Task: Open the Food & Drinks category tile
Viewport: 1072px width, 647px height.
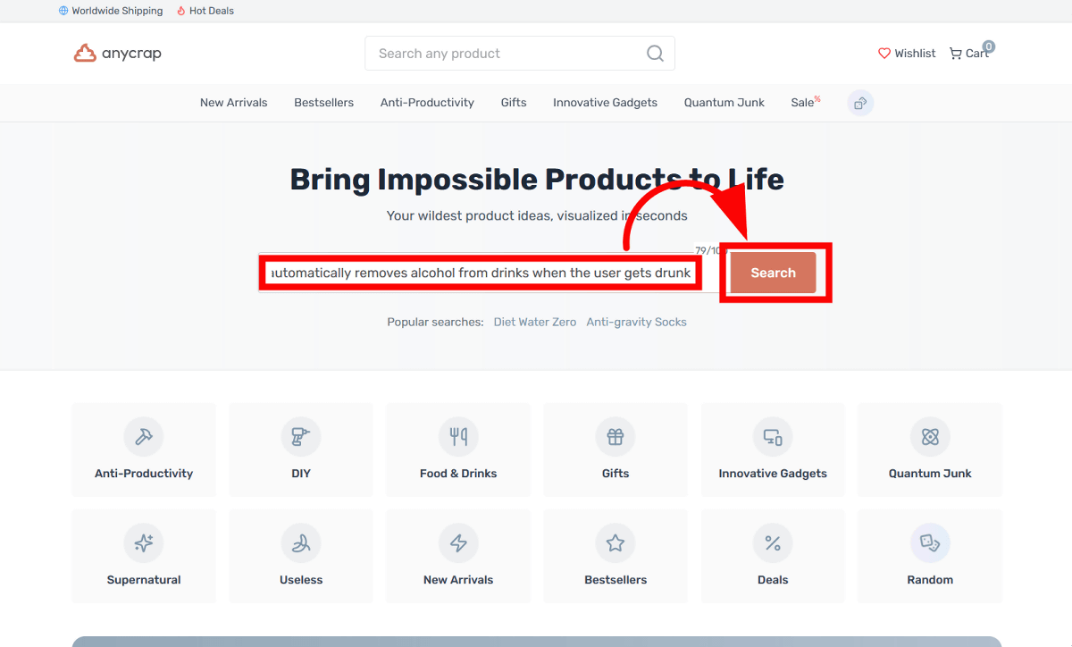Action: 458,450
